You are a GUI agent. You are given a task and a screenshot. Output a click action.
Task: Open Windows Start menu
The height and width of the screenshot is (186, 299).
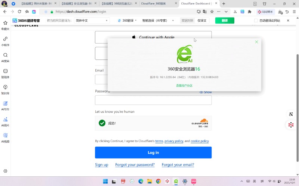pos(105,181)
